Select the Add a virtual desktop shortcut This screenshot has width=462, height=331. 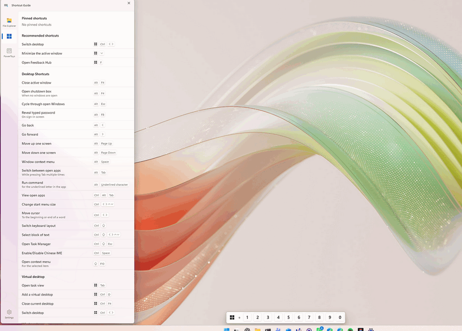tap(76, 294)
